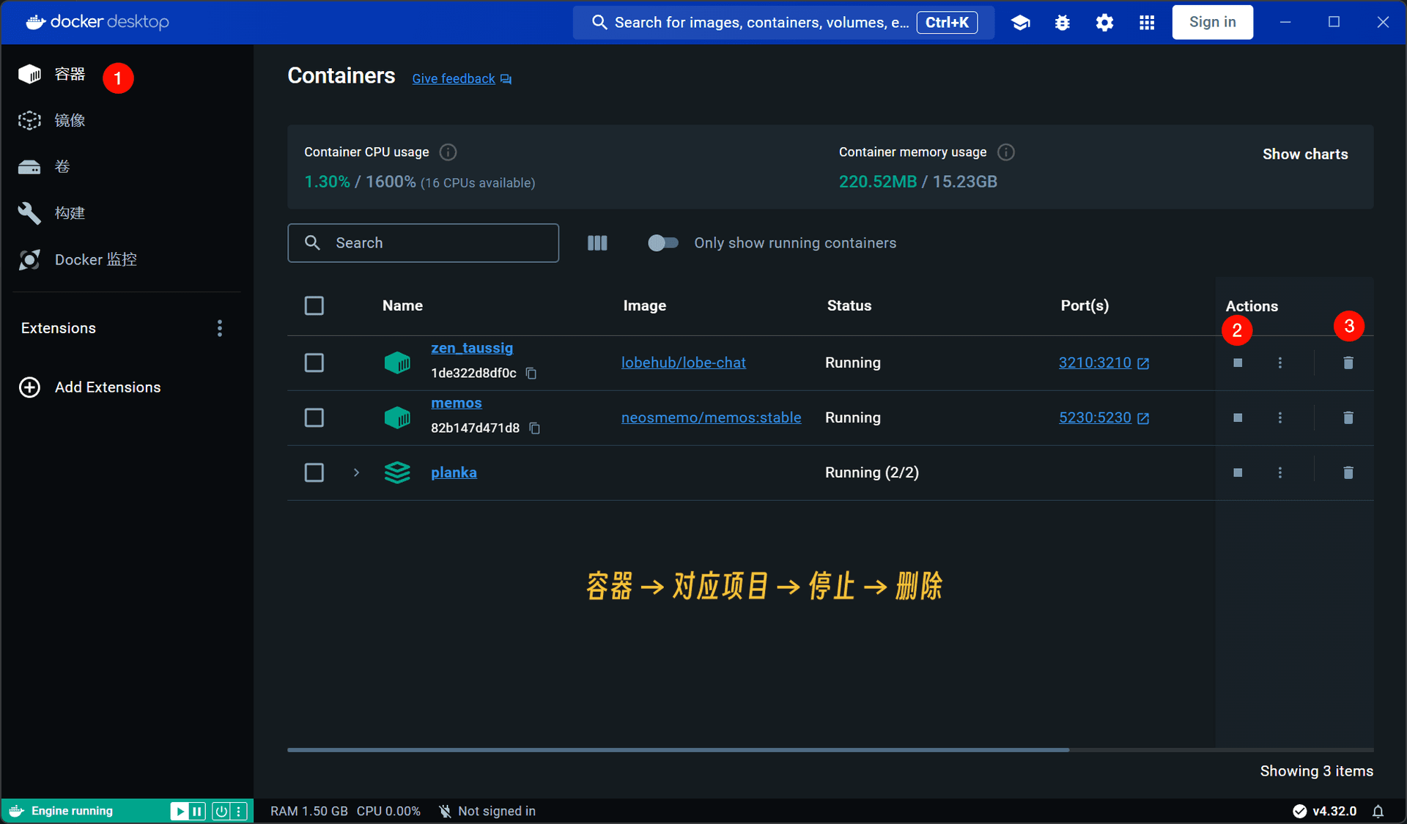Delete the memos container

click(x=1348, y=417)
